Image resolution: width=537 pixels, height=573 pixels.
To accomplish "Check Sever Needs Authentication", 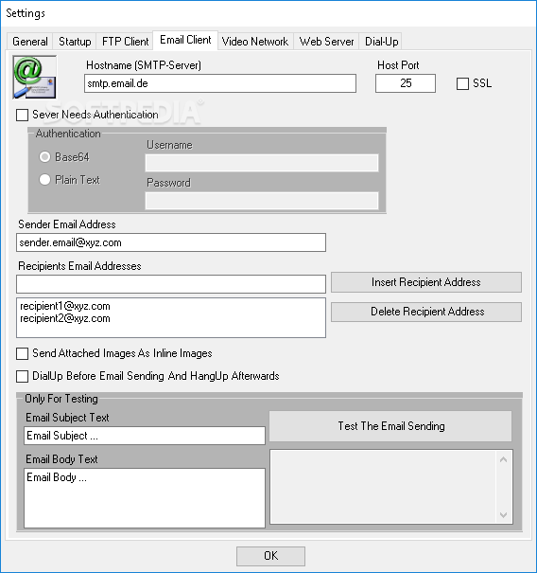I will 23,115.
